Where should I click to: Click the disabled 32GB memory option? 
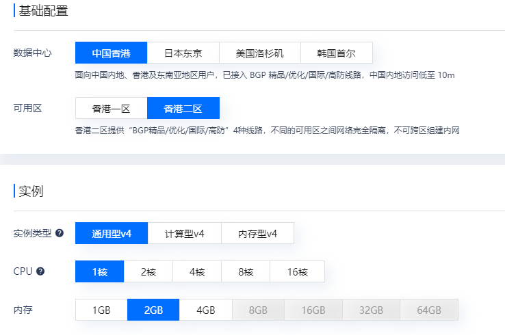pos(372,310)
